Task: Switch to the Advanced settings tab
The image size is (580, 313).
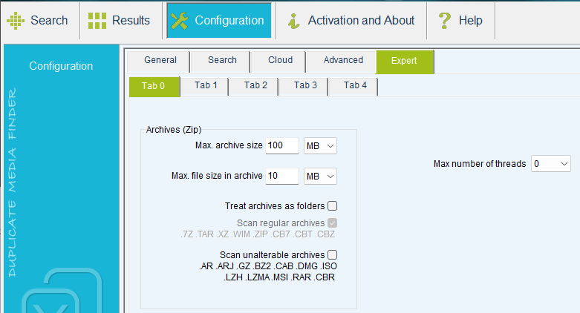Action: click(342, 62)
